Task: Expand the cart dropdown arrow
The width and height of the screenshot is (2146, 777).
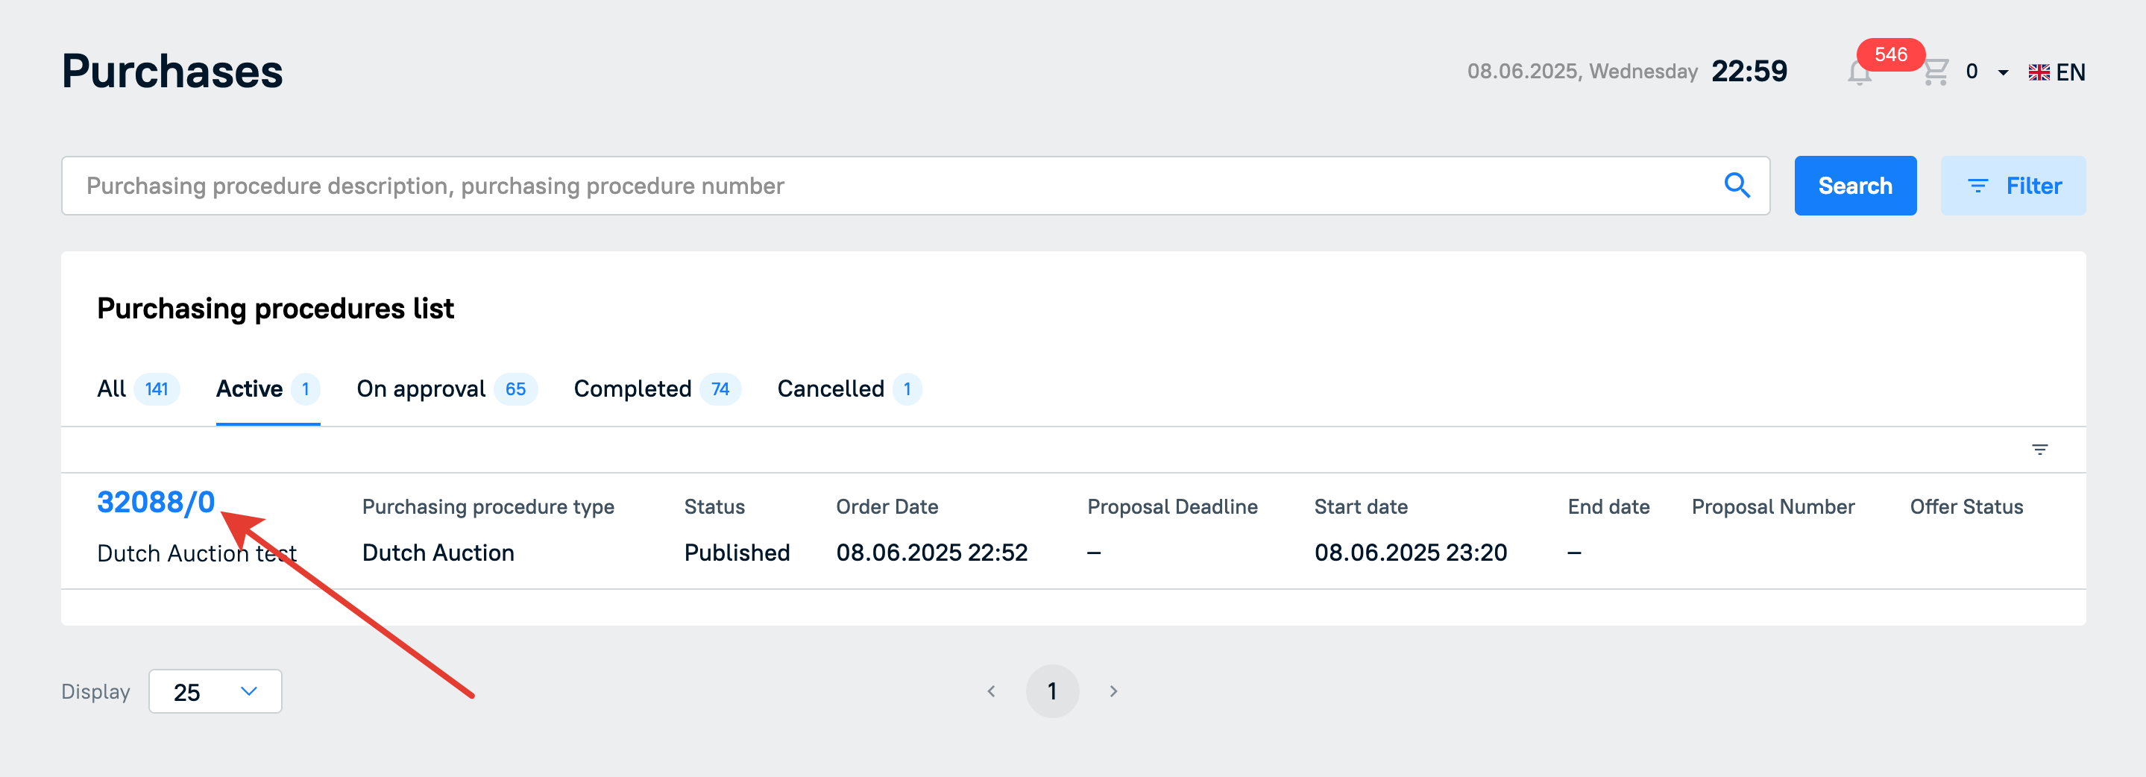Action: pos(2003,72)
